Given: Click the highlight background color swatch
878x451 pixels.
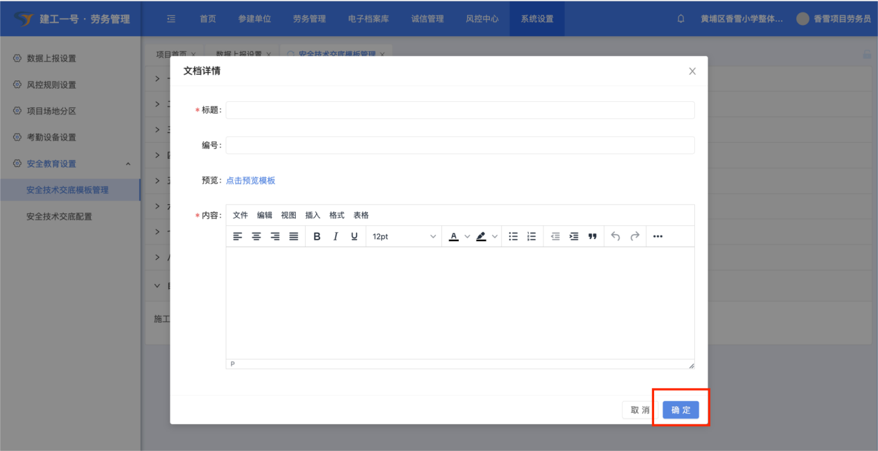Looking at the screenshot, I should (x=482, y=236).
